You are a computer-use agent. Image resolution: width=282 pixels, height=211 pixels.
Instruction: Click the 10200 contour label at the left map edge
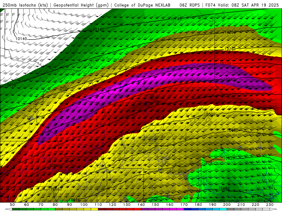point(10,85)
